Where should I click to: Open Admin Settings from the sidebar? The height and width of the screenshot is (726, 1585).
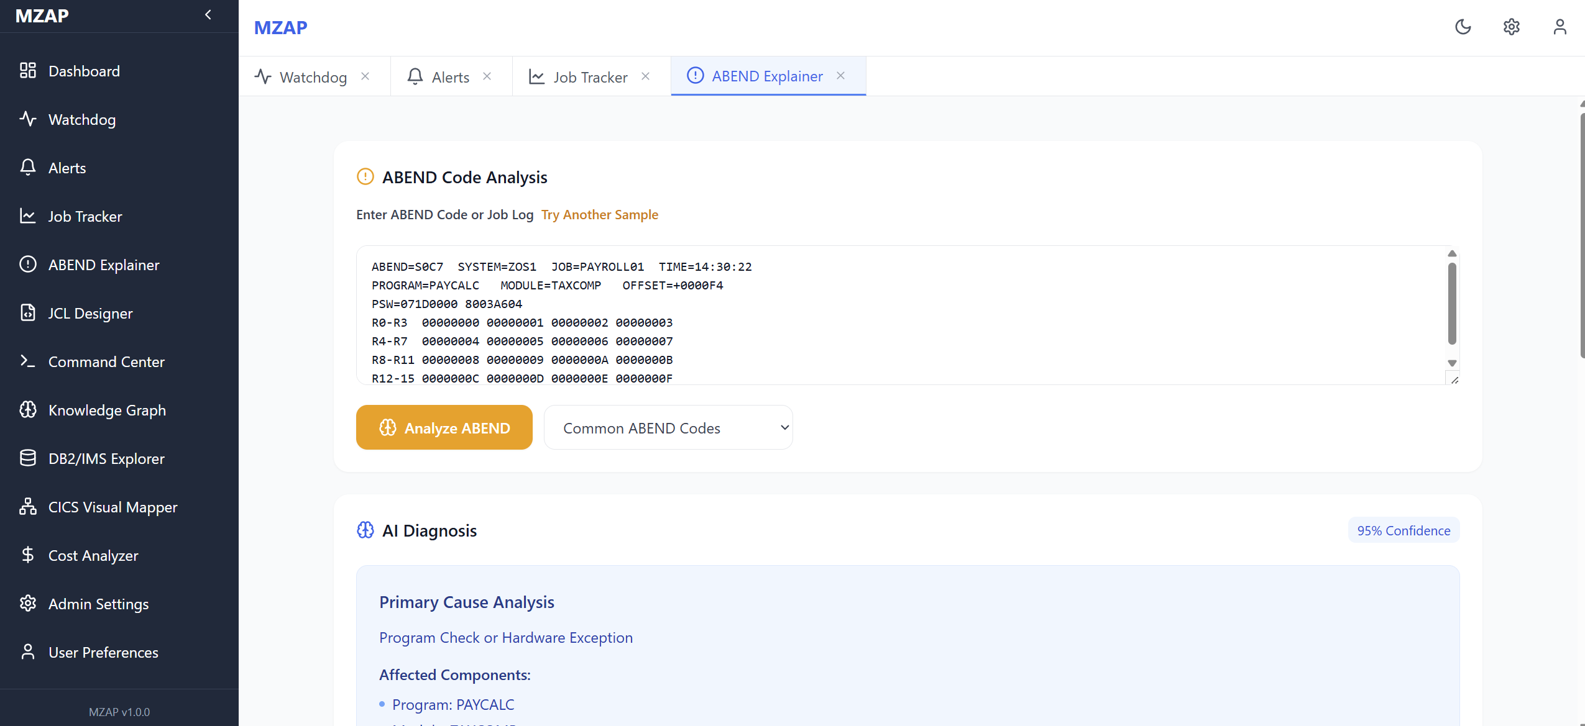click(98, 604)
